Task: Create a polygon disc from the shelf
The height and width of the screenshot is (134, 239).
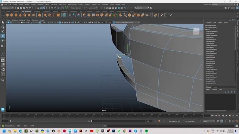Action: (34, 15)
